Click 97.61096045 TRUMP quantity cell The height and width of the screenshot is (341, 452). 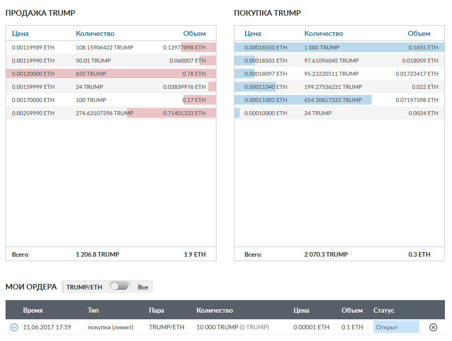(332, 61)
